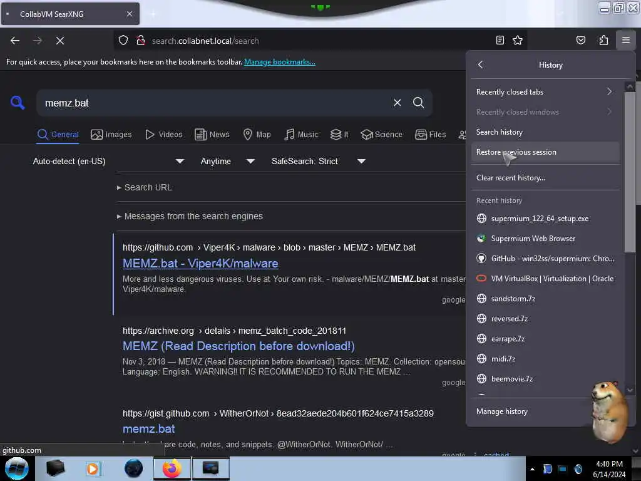Open VM VirtualBox Oracle history entry
Viewport: 641px width, 481px height.
coord(545,279)
